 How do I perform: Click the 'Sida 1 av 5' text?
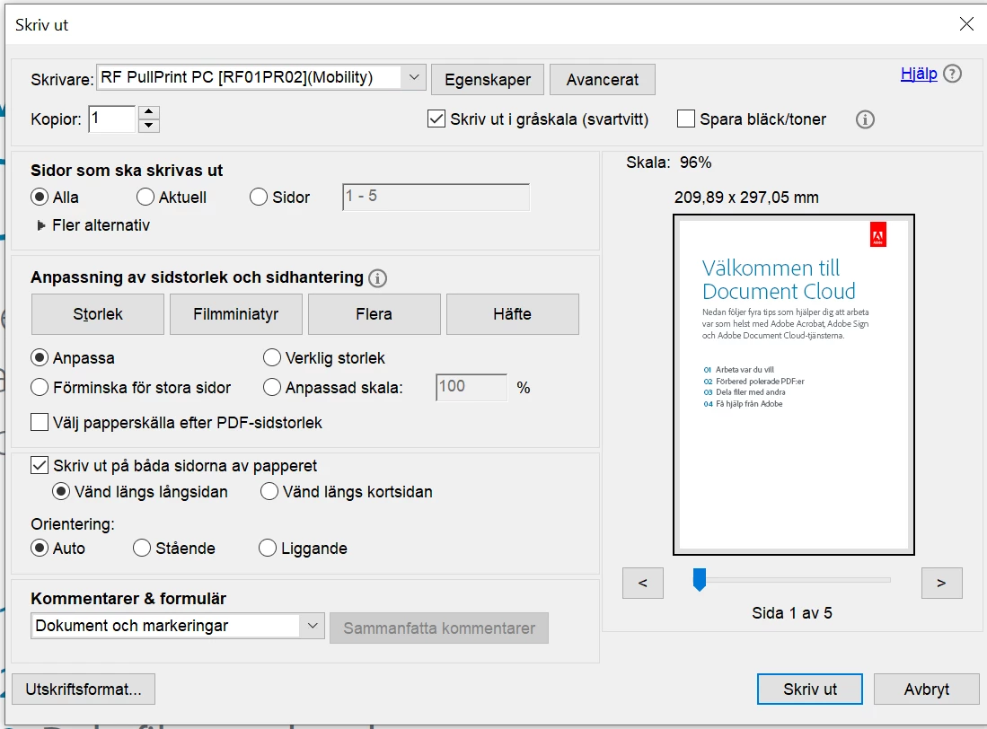pos(792,613)
